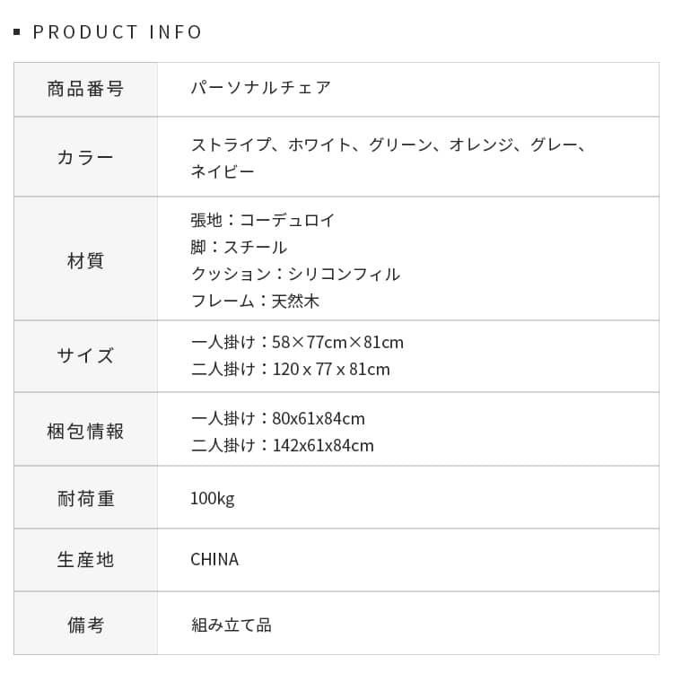Screen dimensions: 673x673
Task: Select the サイズ row label cell
Action: 85,355
